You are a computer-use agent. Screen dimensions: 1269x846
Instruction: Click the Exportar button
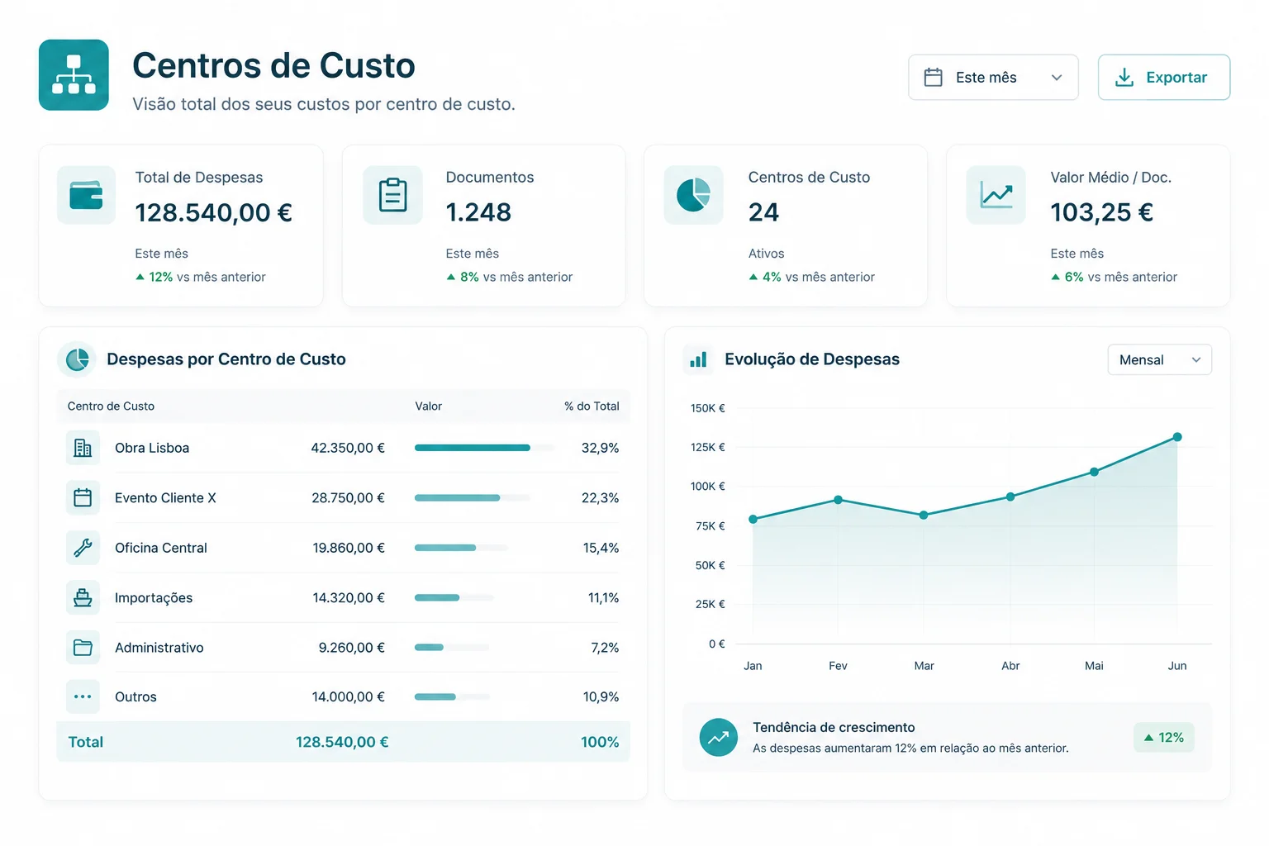(1163, 78)
